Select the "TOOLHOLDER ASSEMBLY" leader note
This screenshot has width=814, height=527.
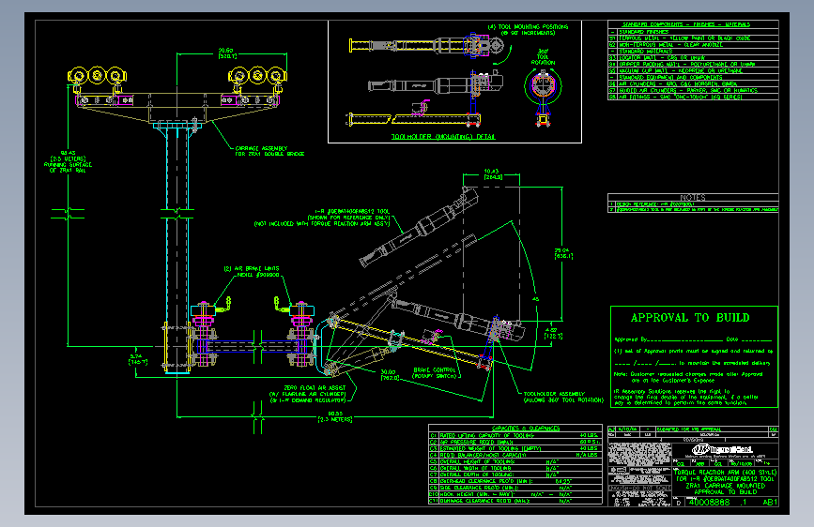click(x=553, y=394)
